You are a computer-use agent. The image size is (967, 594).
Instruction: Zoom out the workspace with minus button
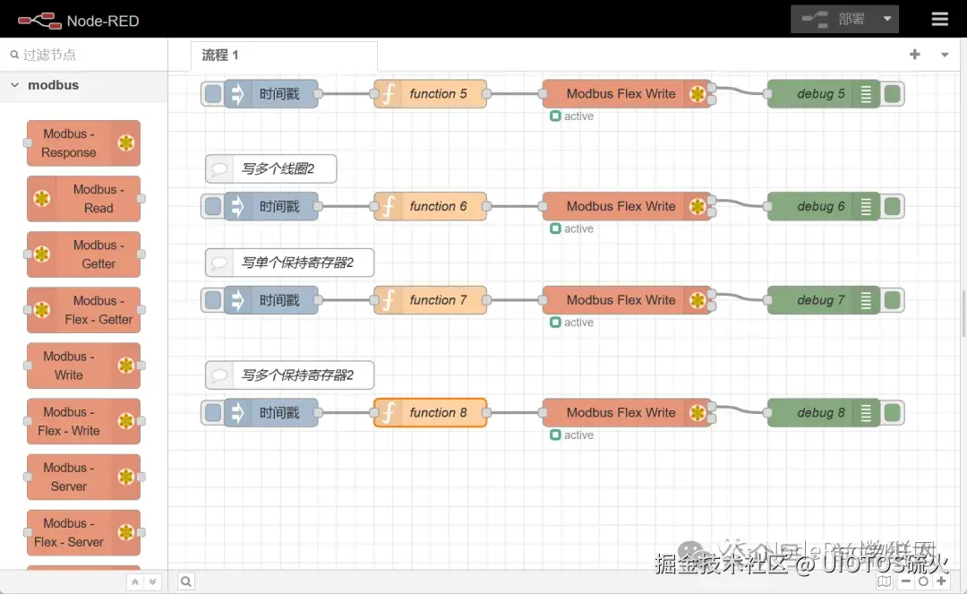(905, 581)
